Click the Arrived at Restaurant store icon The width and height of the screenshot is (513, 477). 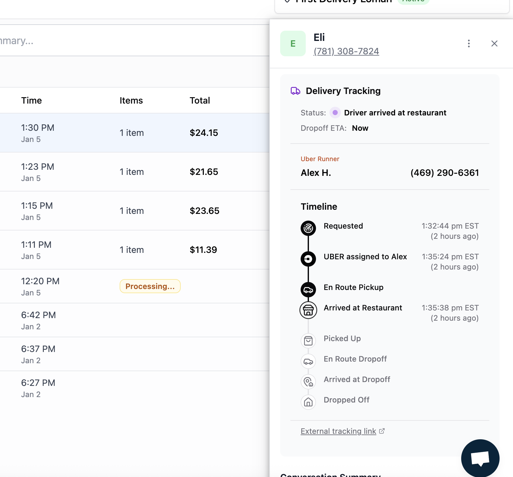coord(308,310)
